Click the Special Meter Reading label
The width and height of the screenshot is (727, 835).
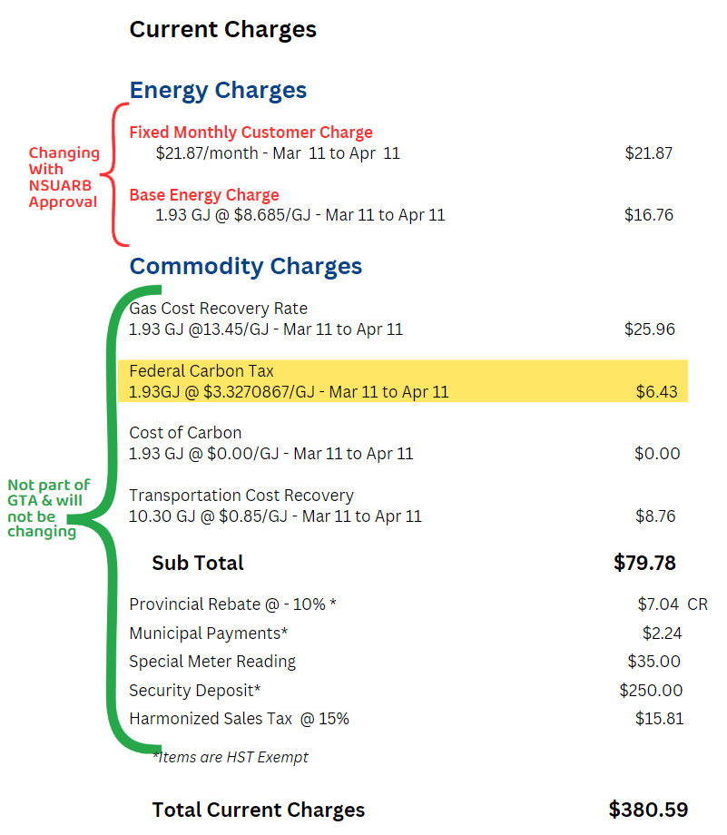212,662
